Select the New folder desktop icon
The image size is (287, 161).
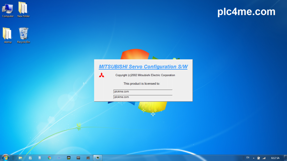[x=24, y=10]
